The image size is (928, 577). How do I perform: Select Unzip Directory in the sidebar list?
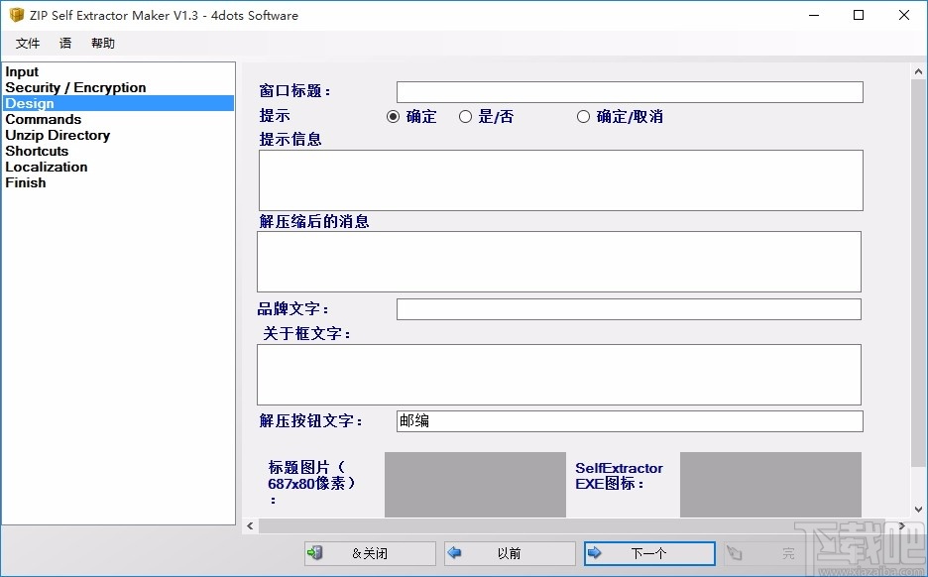(57, 135)
